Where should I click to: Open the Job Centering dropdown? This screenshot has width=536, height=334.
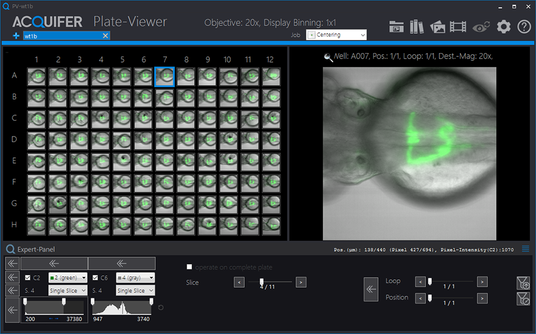pyautogui.click(x=336, y=35)
